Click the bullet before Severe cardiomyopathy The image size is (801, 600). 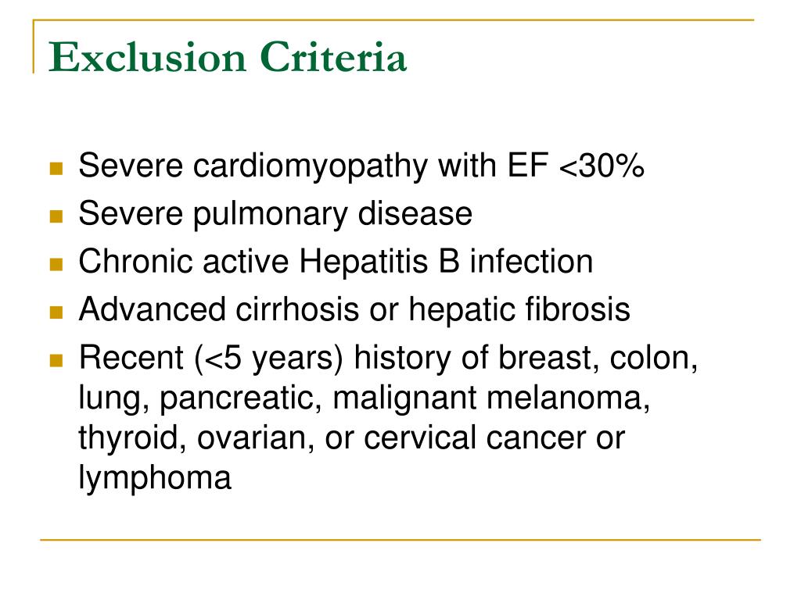[x=56, y=168]
